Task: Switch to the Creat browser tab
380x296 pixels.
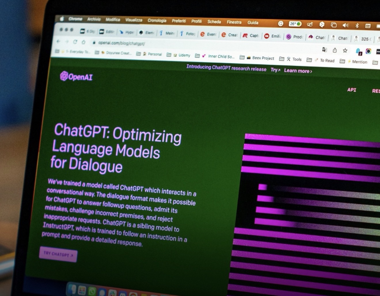Action: 229,35
